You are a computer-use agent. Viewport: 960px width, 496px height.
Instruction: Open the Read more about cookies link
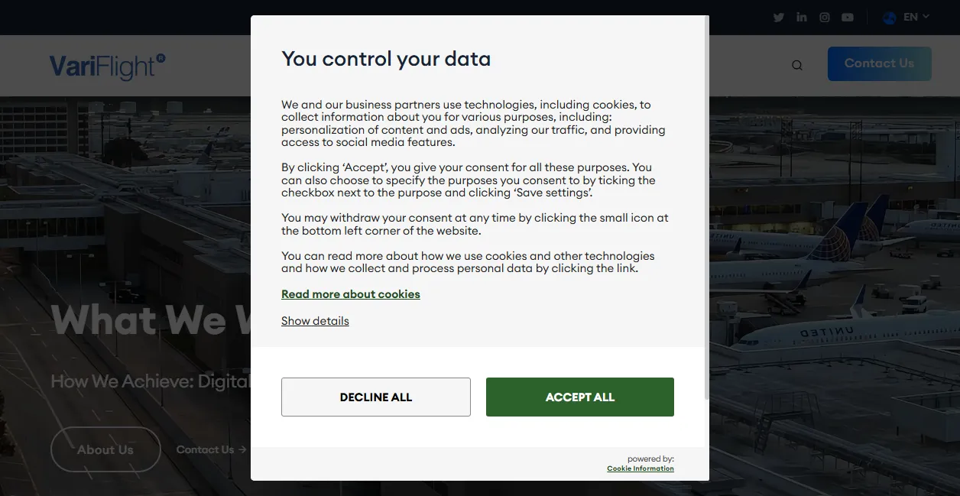[351, 294]
